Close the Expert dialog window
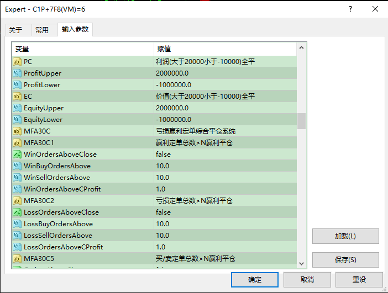The height and width of the screenshot is (293, 388). pos(375,9)
